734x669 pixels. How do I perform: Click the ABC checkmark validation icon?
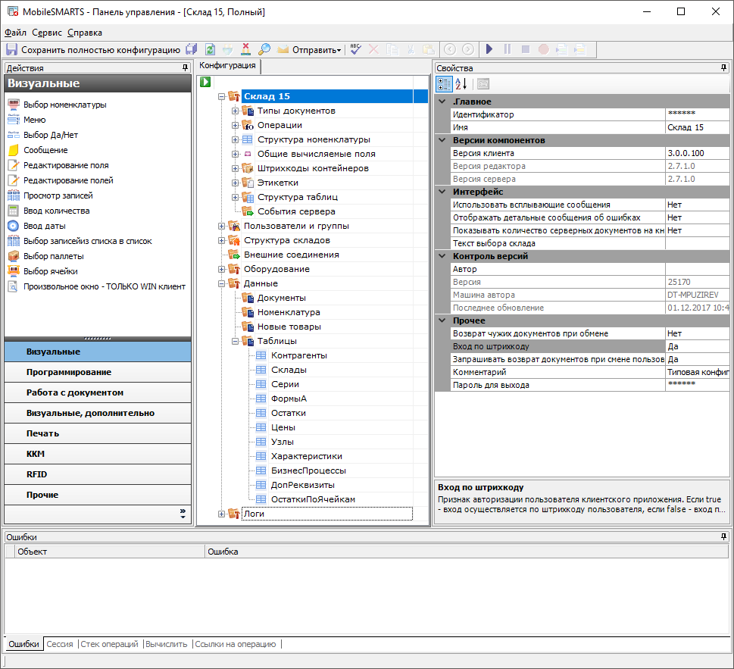coord(356,49)
